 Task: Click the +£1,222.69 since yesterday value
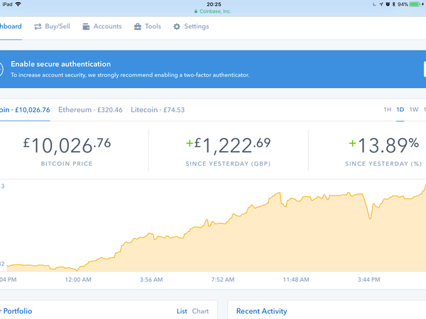(x=228, y=145)
